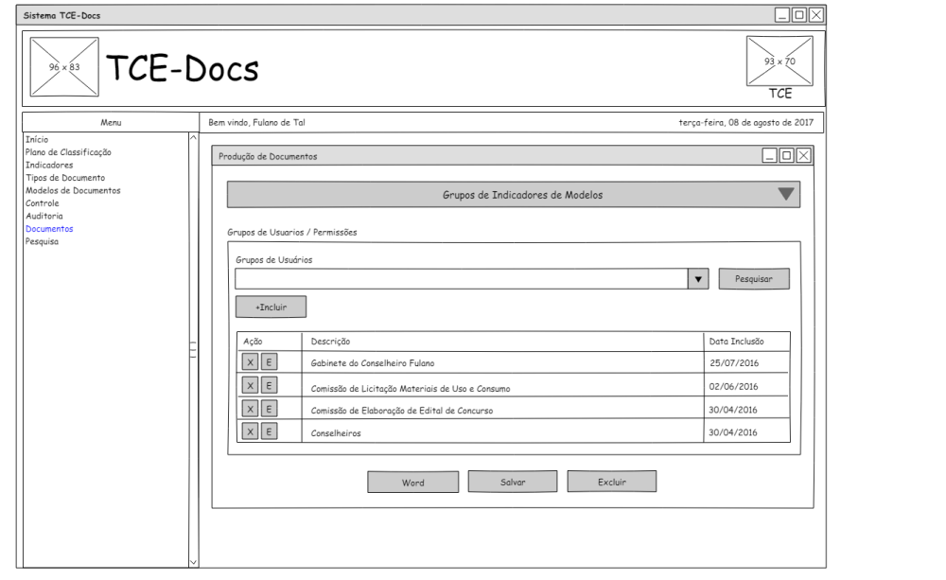
Task: Select Modelos de Documentos menu entry
Action: click(x=73, y=190)
